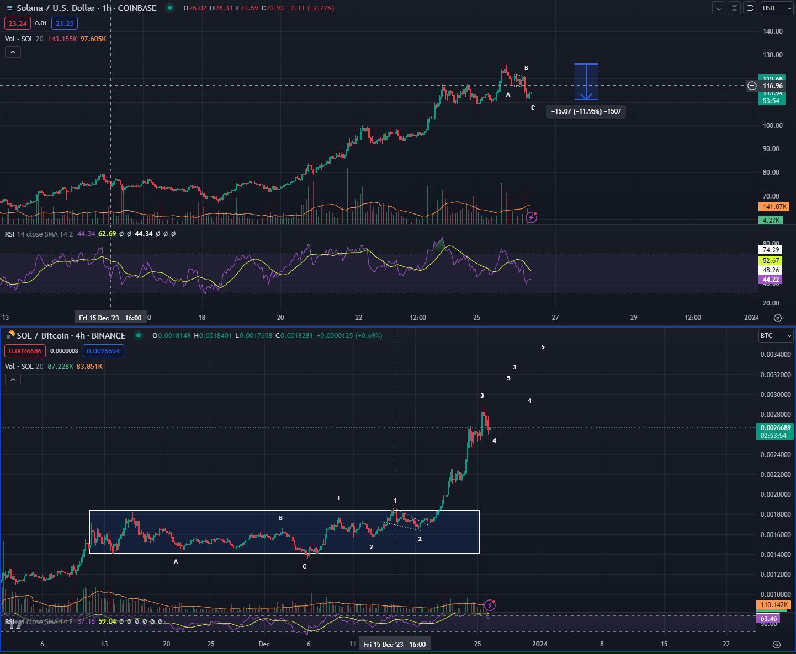Click the RSI indicator label in top chart

click(10, 234)
